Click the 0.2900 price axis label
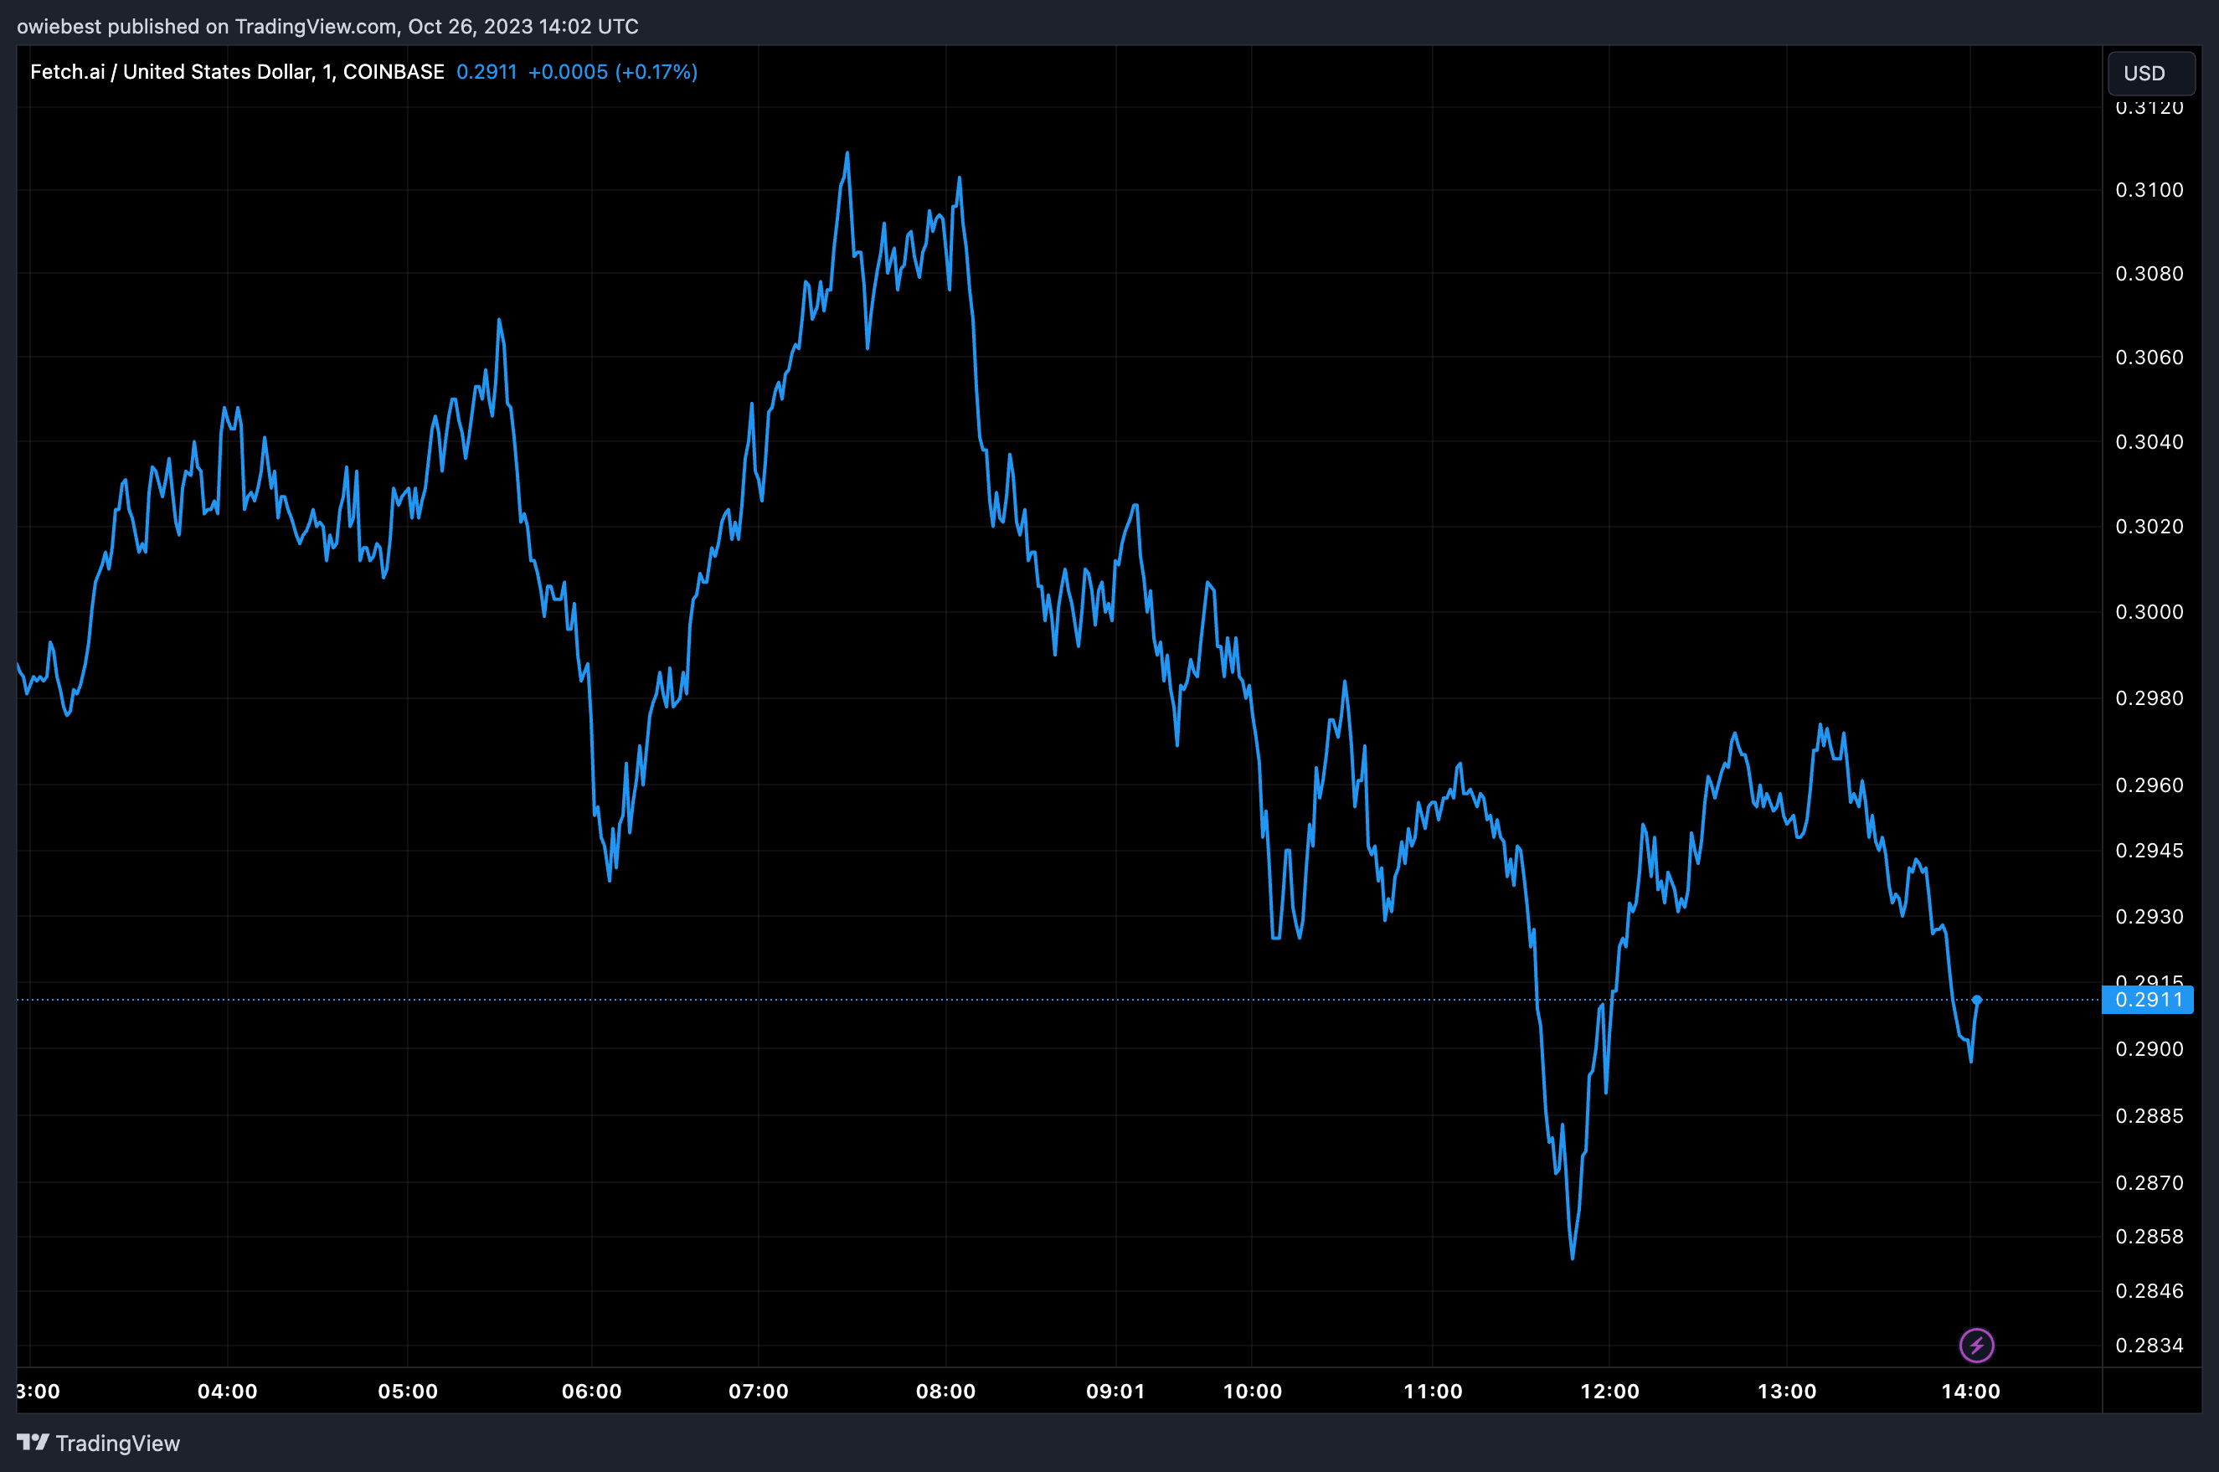This screenshot has height=1472, width=2219. (x=2149, y=1048)
